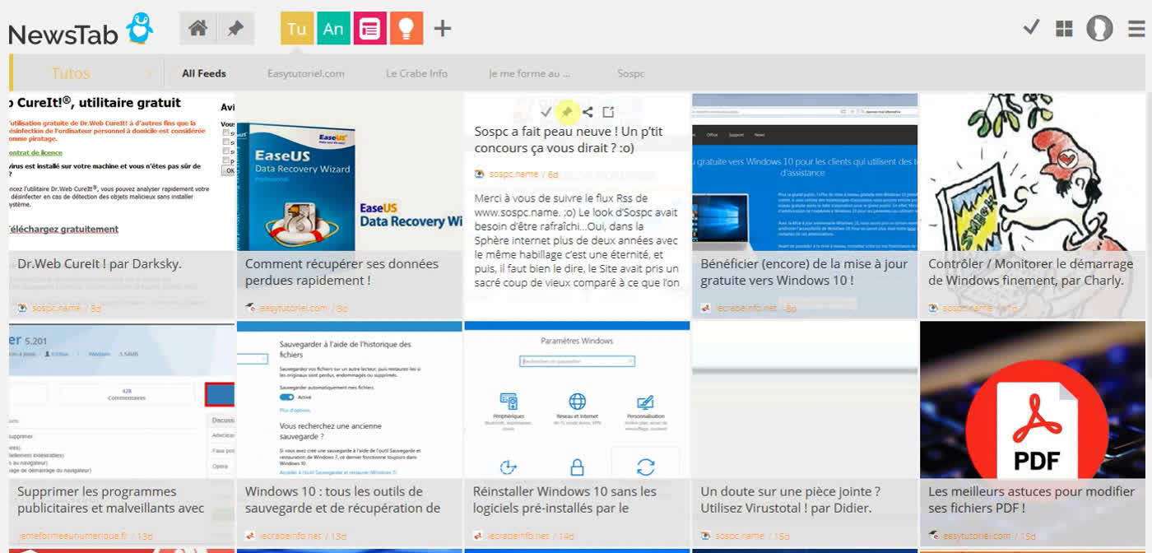Open 'Sospc a fait peau neuve' title
The image size is (1152, 553).
pyautogui.click(x=569, y=140)
